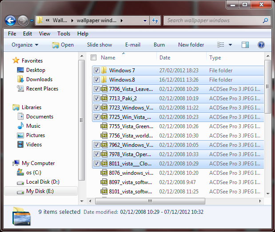Start a Slide show
Viewport: 275px width, 232px height.
100,45
